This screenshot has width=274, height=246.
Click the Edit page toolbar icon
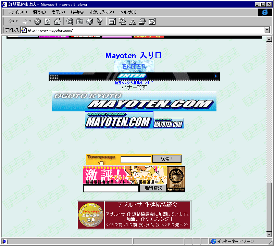[152, 22]
